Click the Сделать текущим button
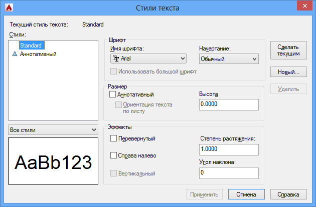Screen dimensions: 316x207 288,50
